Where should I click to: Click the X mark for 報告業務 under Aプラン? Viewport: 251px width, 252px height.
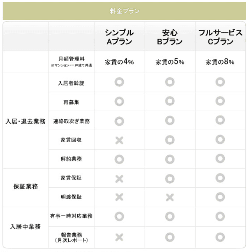[x=119, y=237]
